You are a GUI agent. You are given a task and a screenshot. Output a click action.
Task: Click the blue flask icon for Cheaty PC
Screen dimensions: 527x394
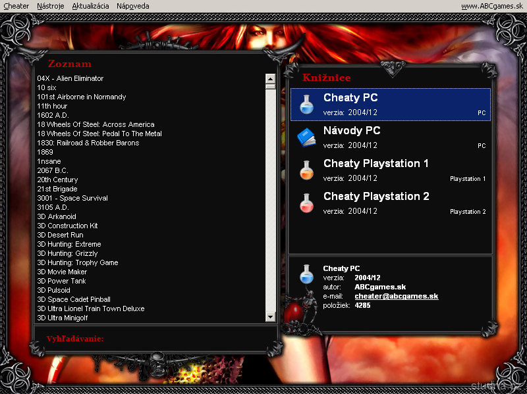306,105
